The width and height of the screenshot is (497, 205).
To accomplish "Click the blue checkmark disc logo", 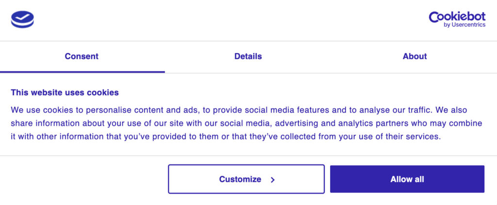I will pos(22,20).
